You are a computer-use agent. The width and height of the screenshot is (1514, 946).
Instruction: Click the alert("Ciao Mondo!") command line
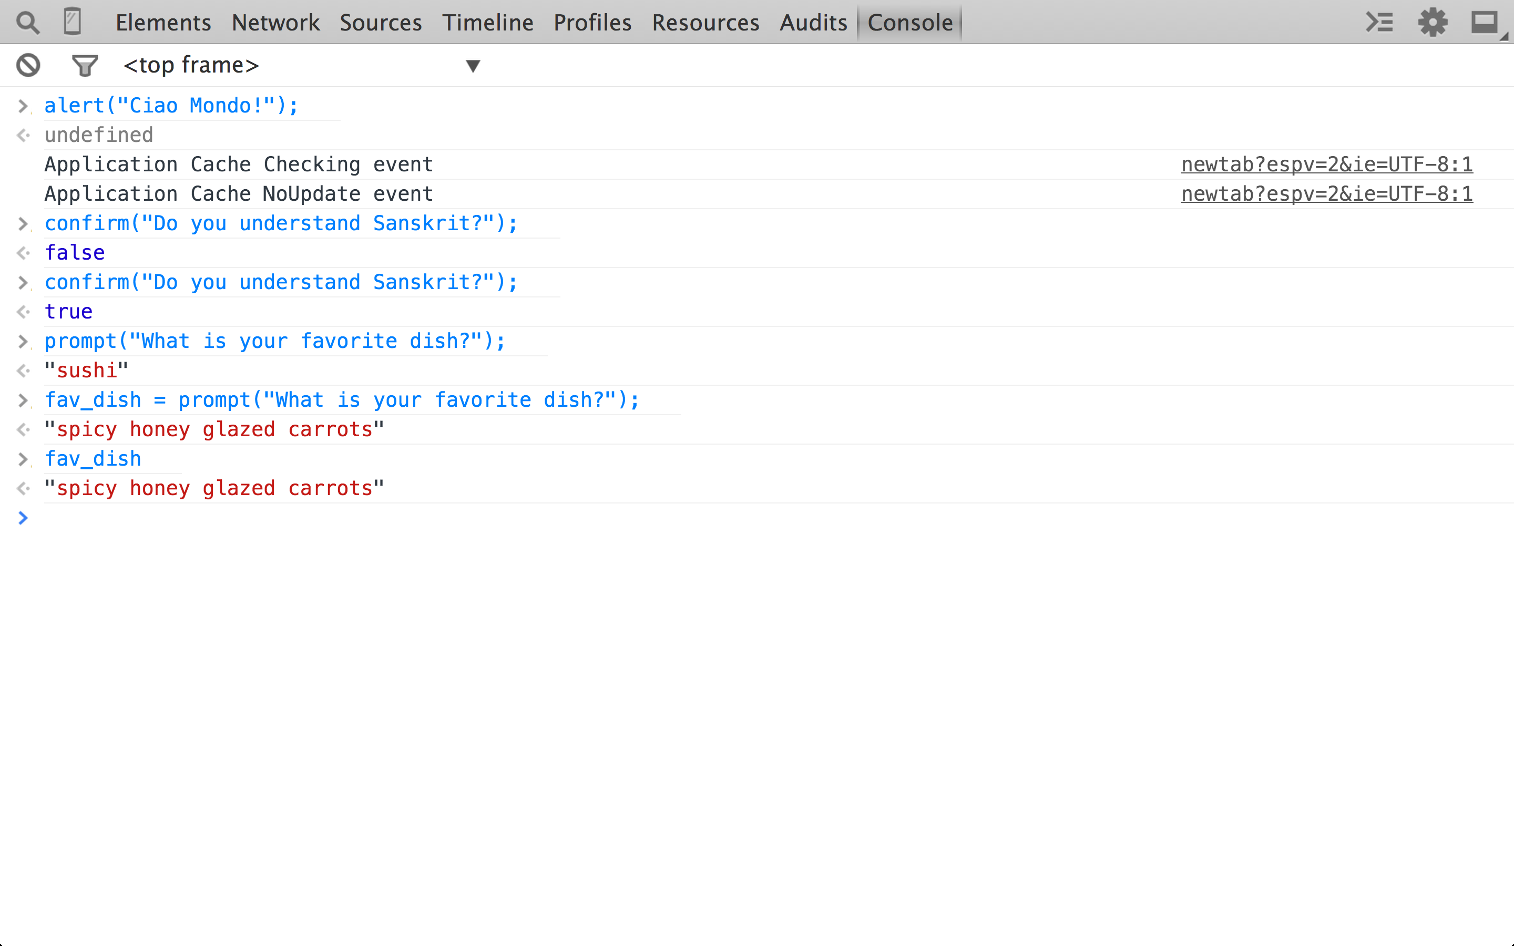(171, 106)
